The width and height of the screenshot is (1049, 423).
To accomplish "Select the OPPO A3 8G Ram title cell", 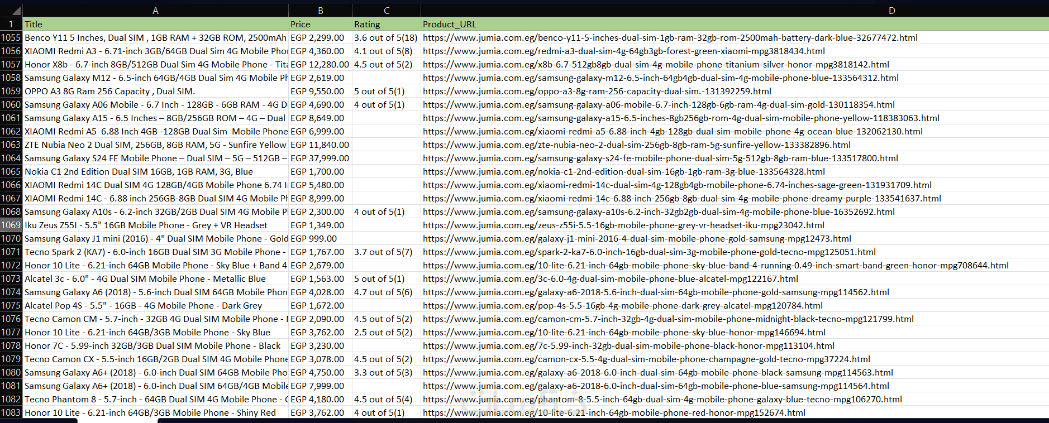I will click(x=155, y=91).
